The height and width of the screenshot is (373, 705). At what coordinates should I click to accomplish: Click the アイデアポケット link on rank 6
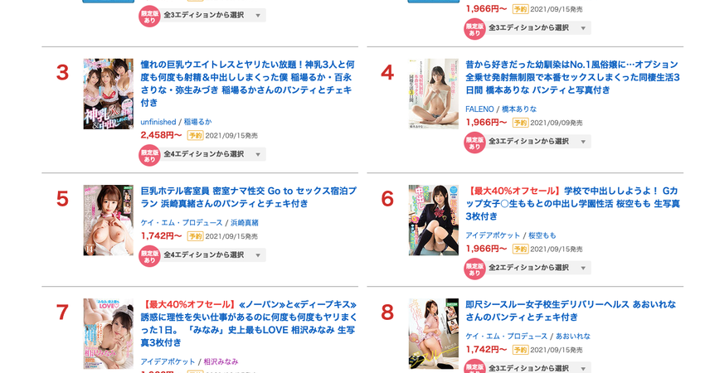(493, 235)
